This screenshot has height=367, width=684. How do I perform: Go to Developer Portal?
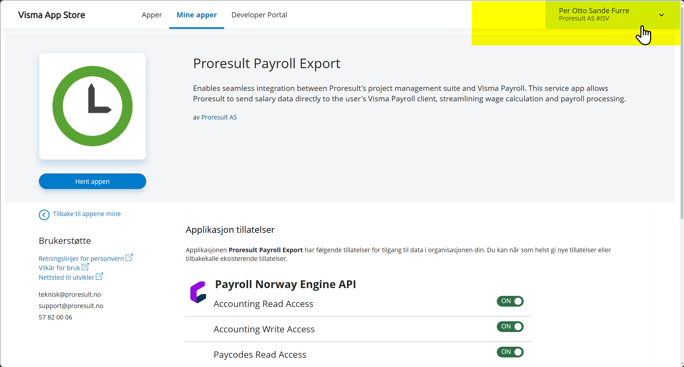(259, 15)
